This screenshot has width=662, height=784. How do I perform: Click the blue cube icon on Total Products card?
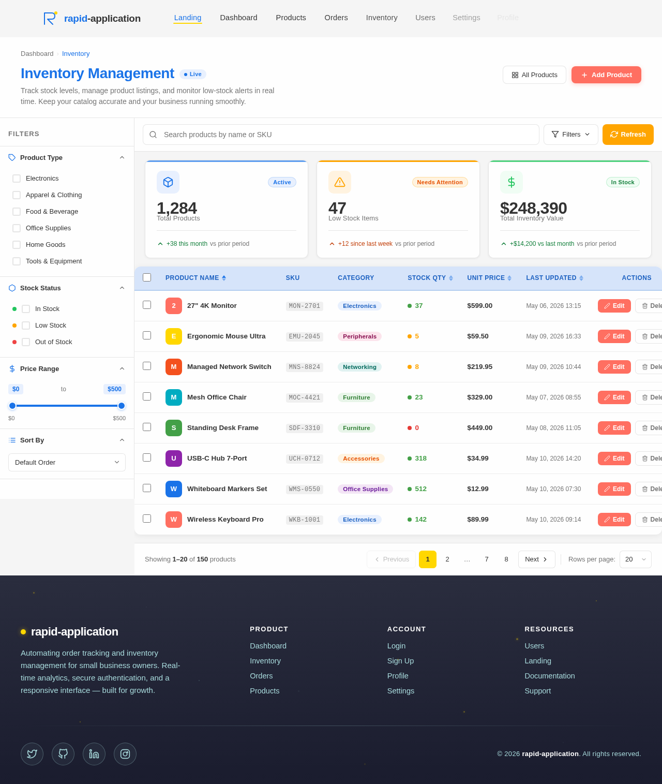[168, 182]
